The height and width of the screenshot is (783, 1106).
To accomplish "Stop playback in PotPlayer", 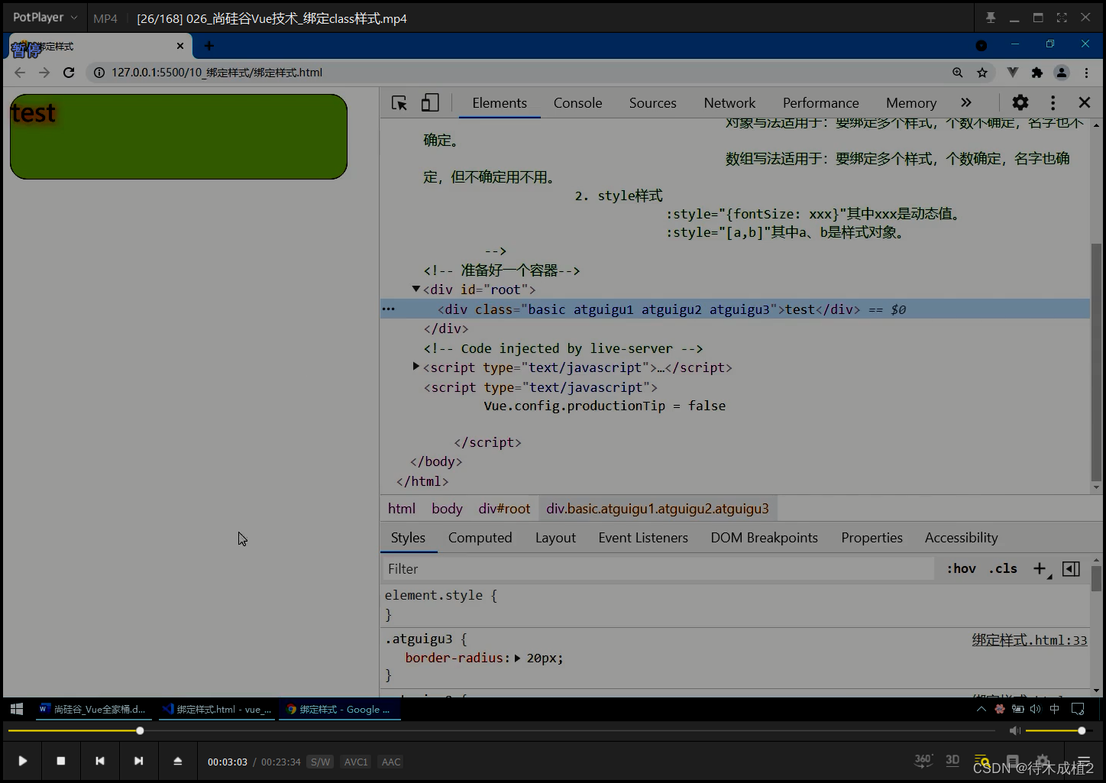I will point(61,761).
